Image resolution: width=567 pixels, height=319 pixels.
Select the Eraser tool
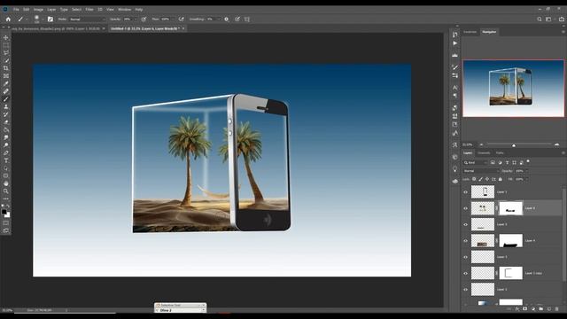click(x=6, y=122)
